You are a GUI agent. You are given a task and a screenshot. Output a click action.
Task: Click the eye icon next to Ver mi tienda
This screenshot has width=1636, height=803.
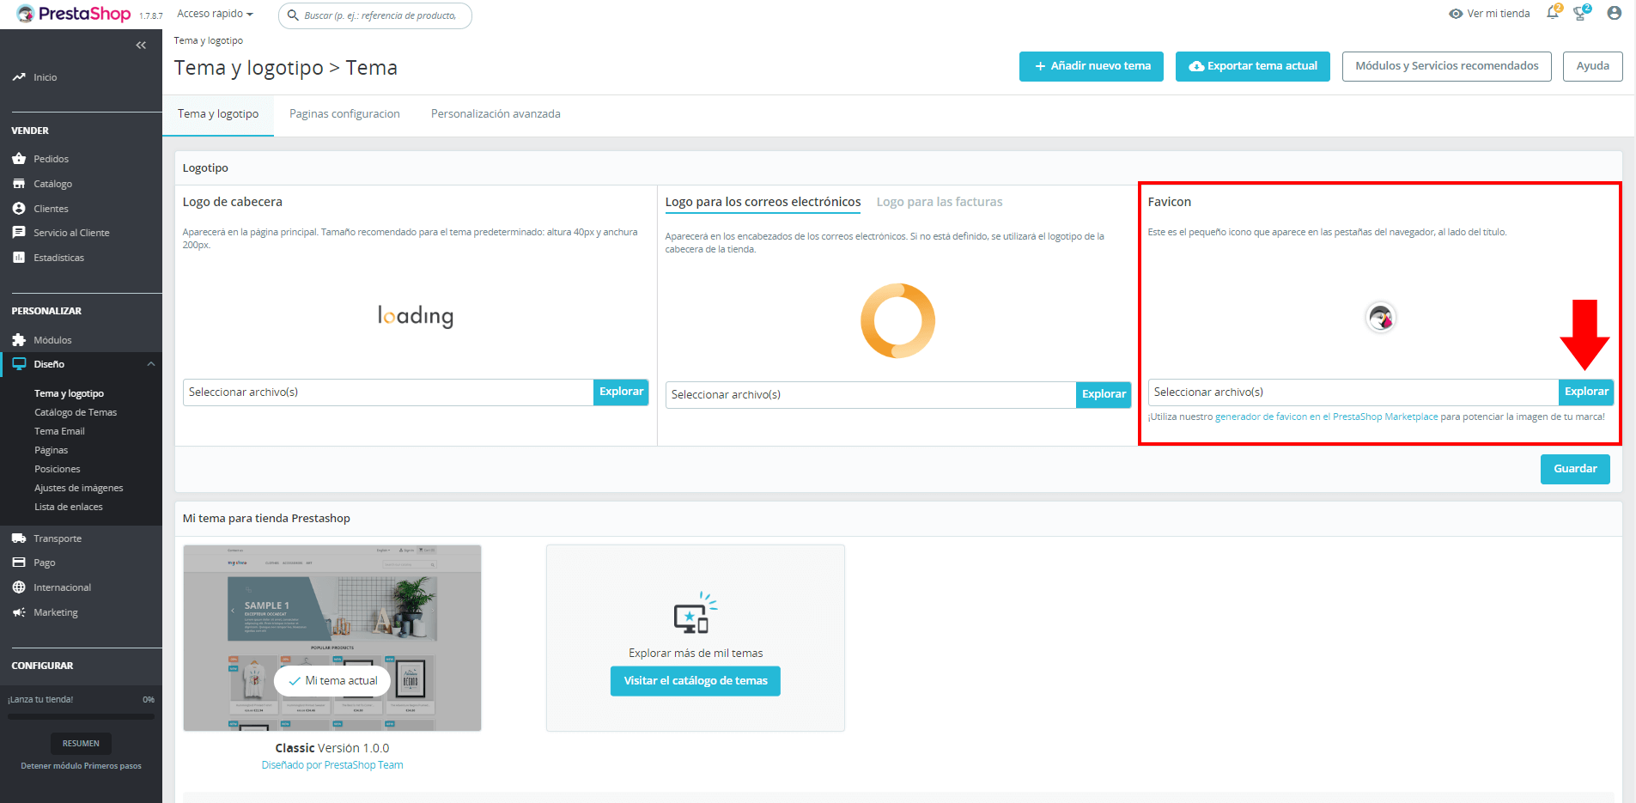click(x=1456, y=14)
